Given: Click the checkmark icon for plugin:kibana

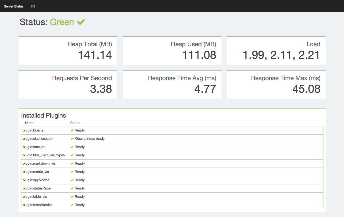Looking at the screenshot, I should click(72, 130).
